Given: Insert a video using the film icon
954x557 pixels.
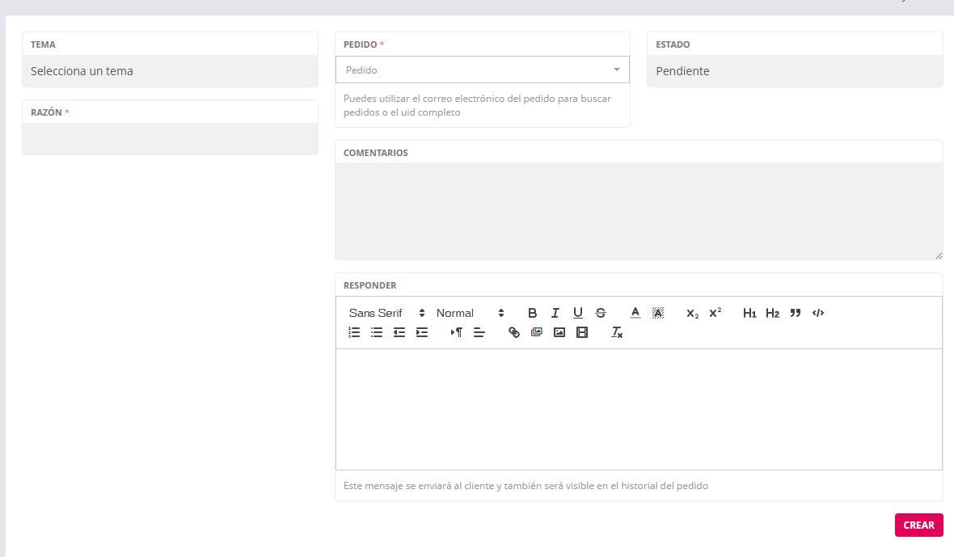Looking at the screenshot, I should pyautogui.click(x=582, y=332).
